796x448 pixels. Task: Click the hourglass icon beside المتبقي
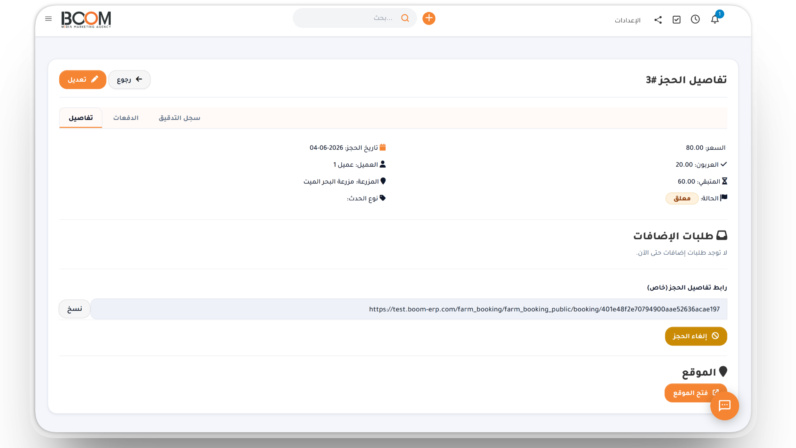point(725,181)
